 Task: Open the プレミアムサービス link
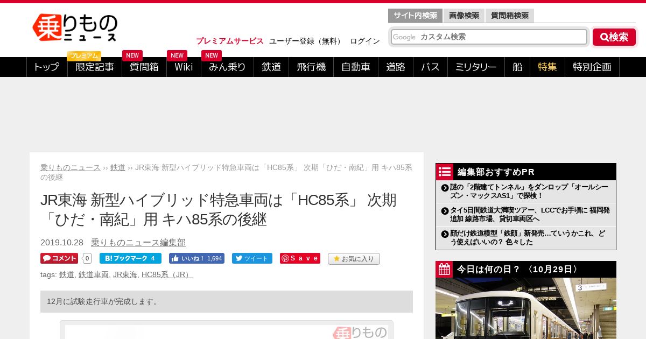pyautogui.click(x=230, y=41)
